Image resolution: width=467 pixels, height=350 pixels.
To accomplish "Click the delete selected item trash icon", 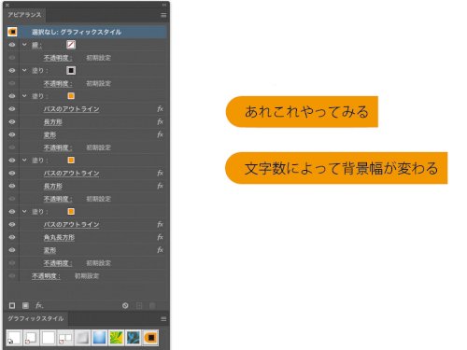I will [x=152, y=305].
